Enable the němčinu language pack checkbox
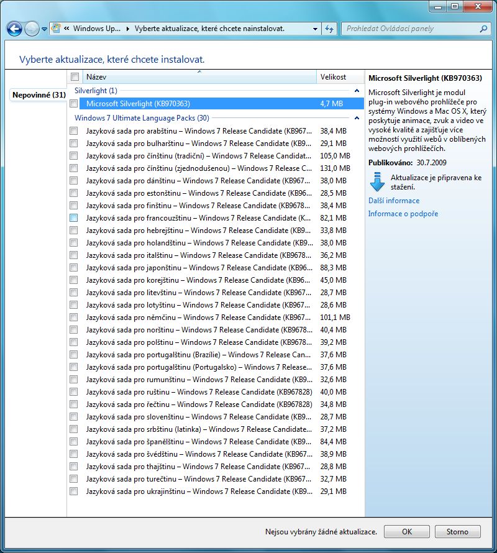497x553 pixels. pos(74,317)
